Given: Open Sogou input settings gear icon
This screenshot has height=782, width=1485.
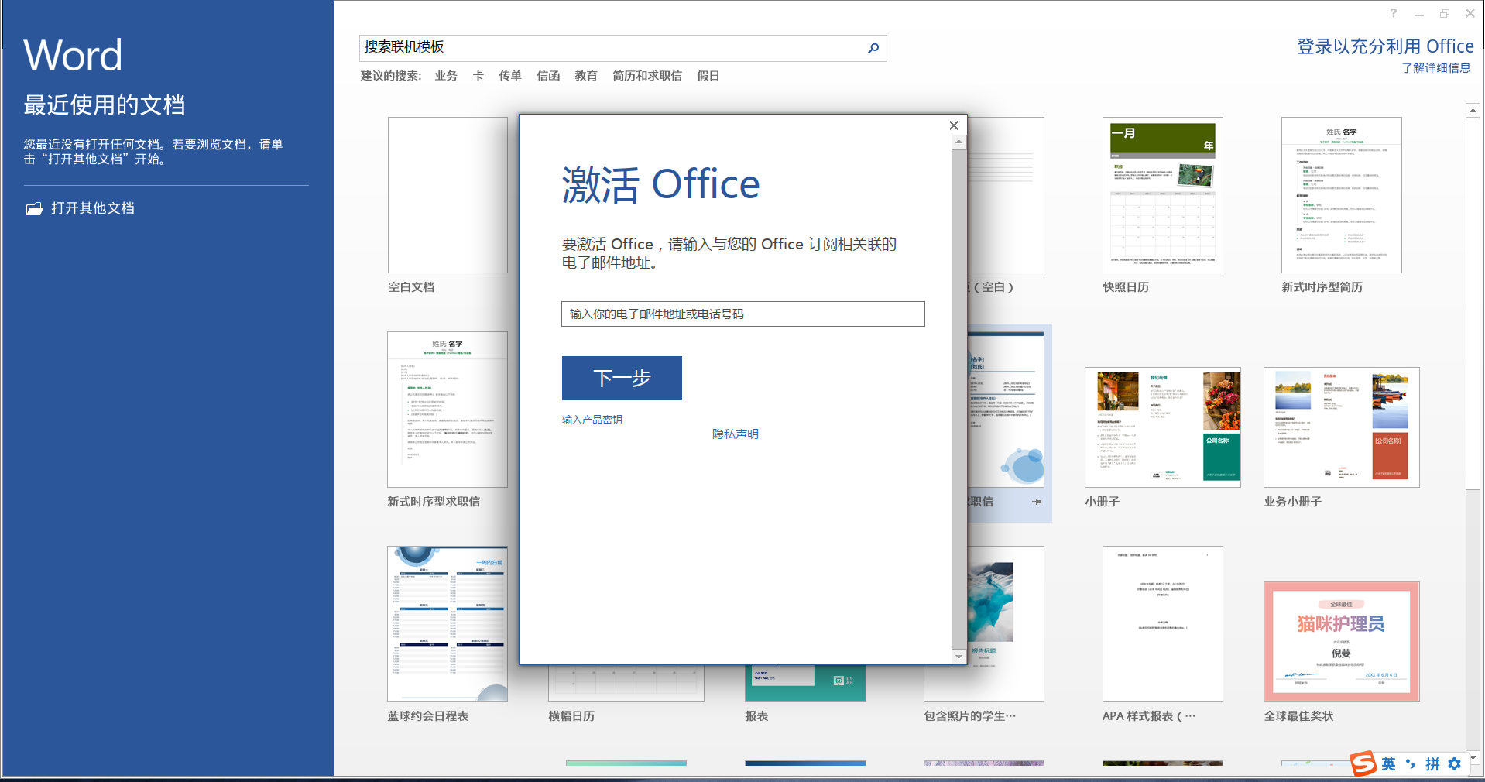Looking at the screenshot, I should point(1455,764).
